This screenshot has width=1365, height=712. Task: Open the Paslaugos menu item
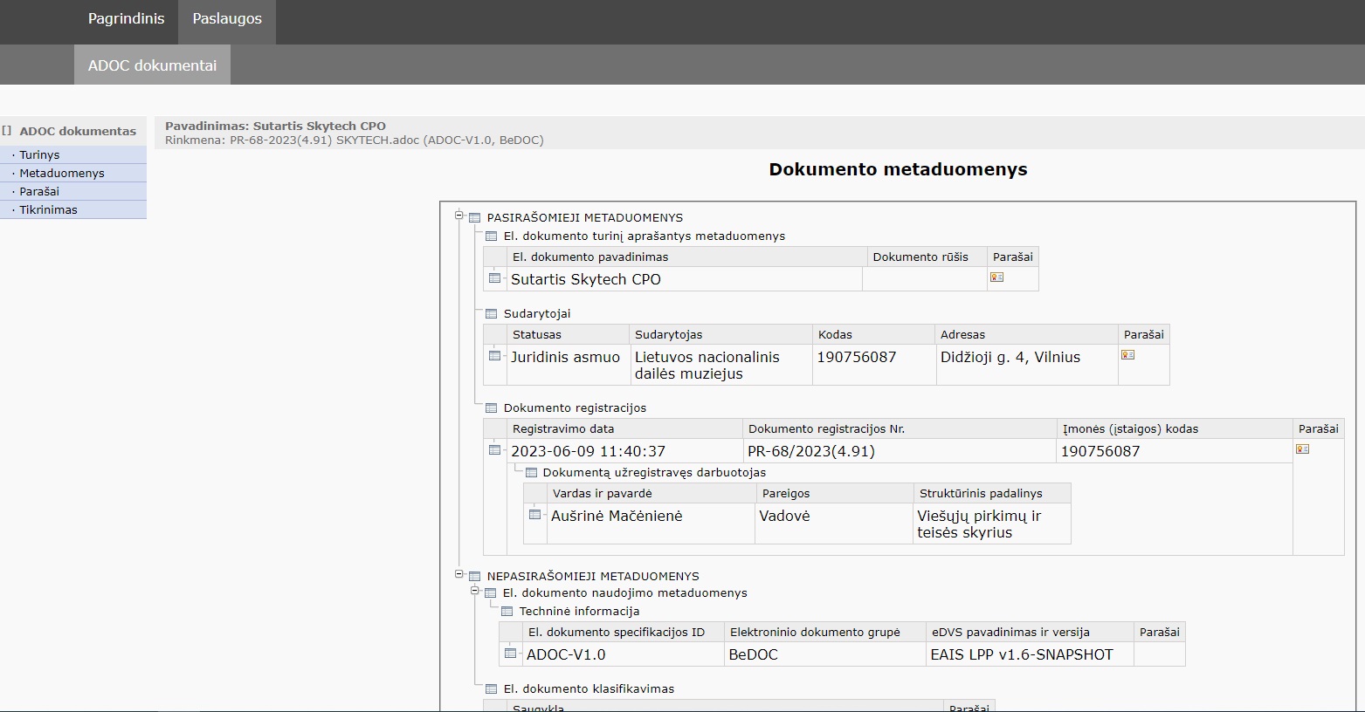tap(227, 19)
